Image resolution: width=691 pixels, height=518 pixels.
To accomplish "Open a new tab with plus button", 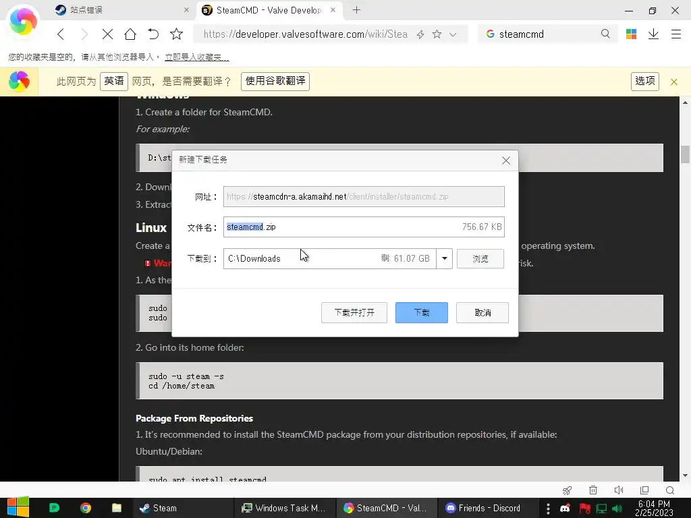I will coord(356,9).
